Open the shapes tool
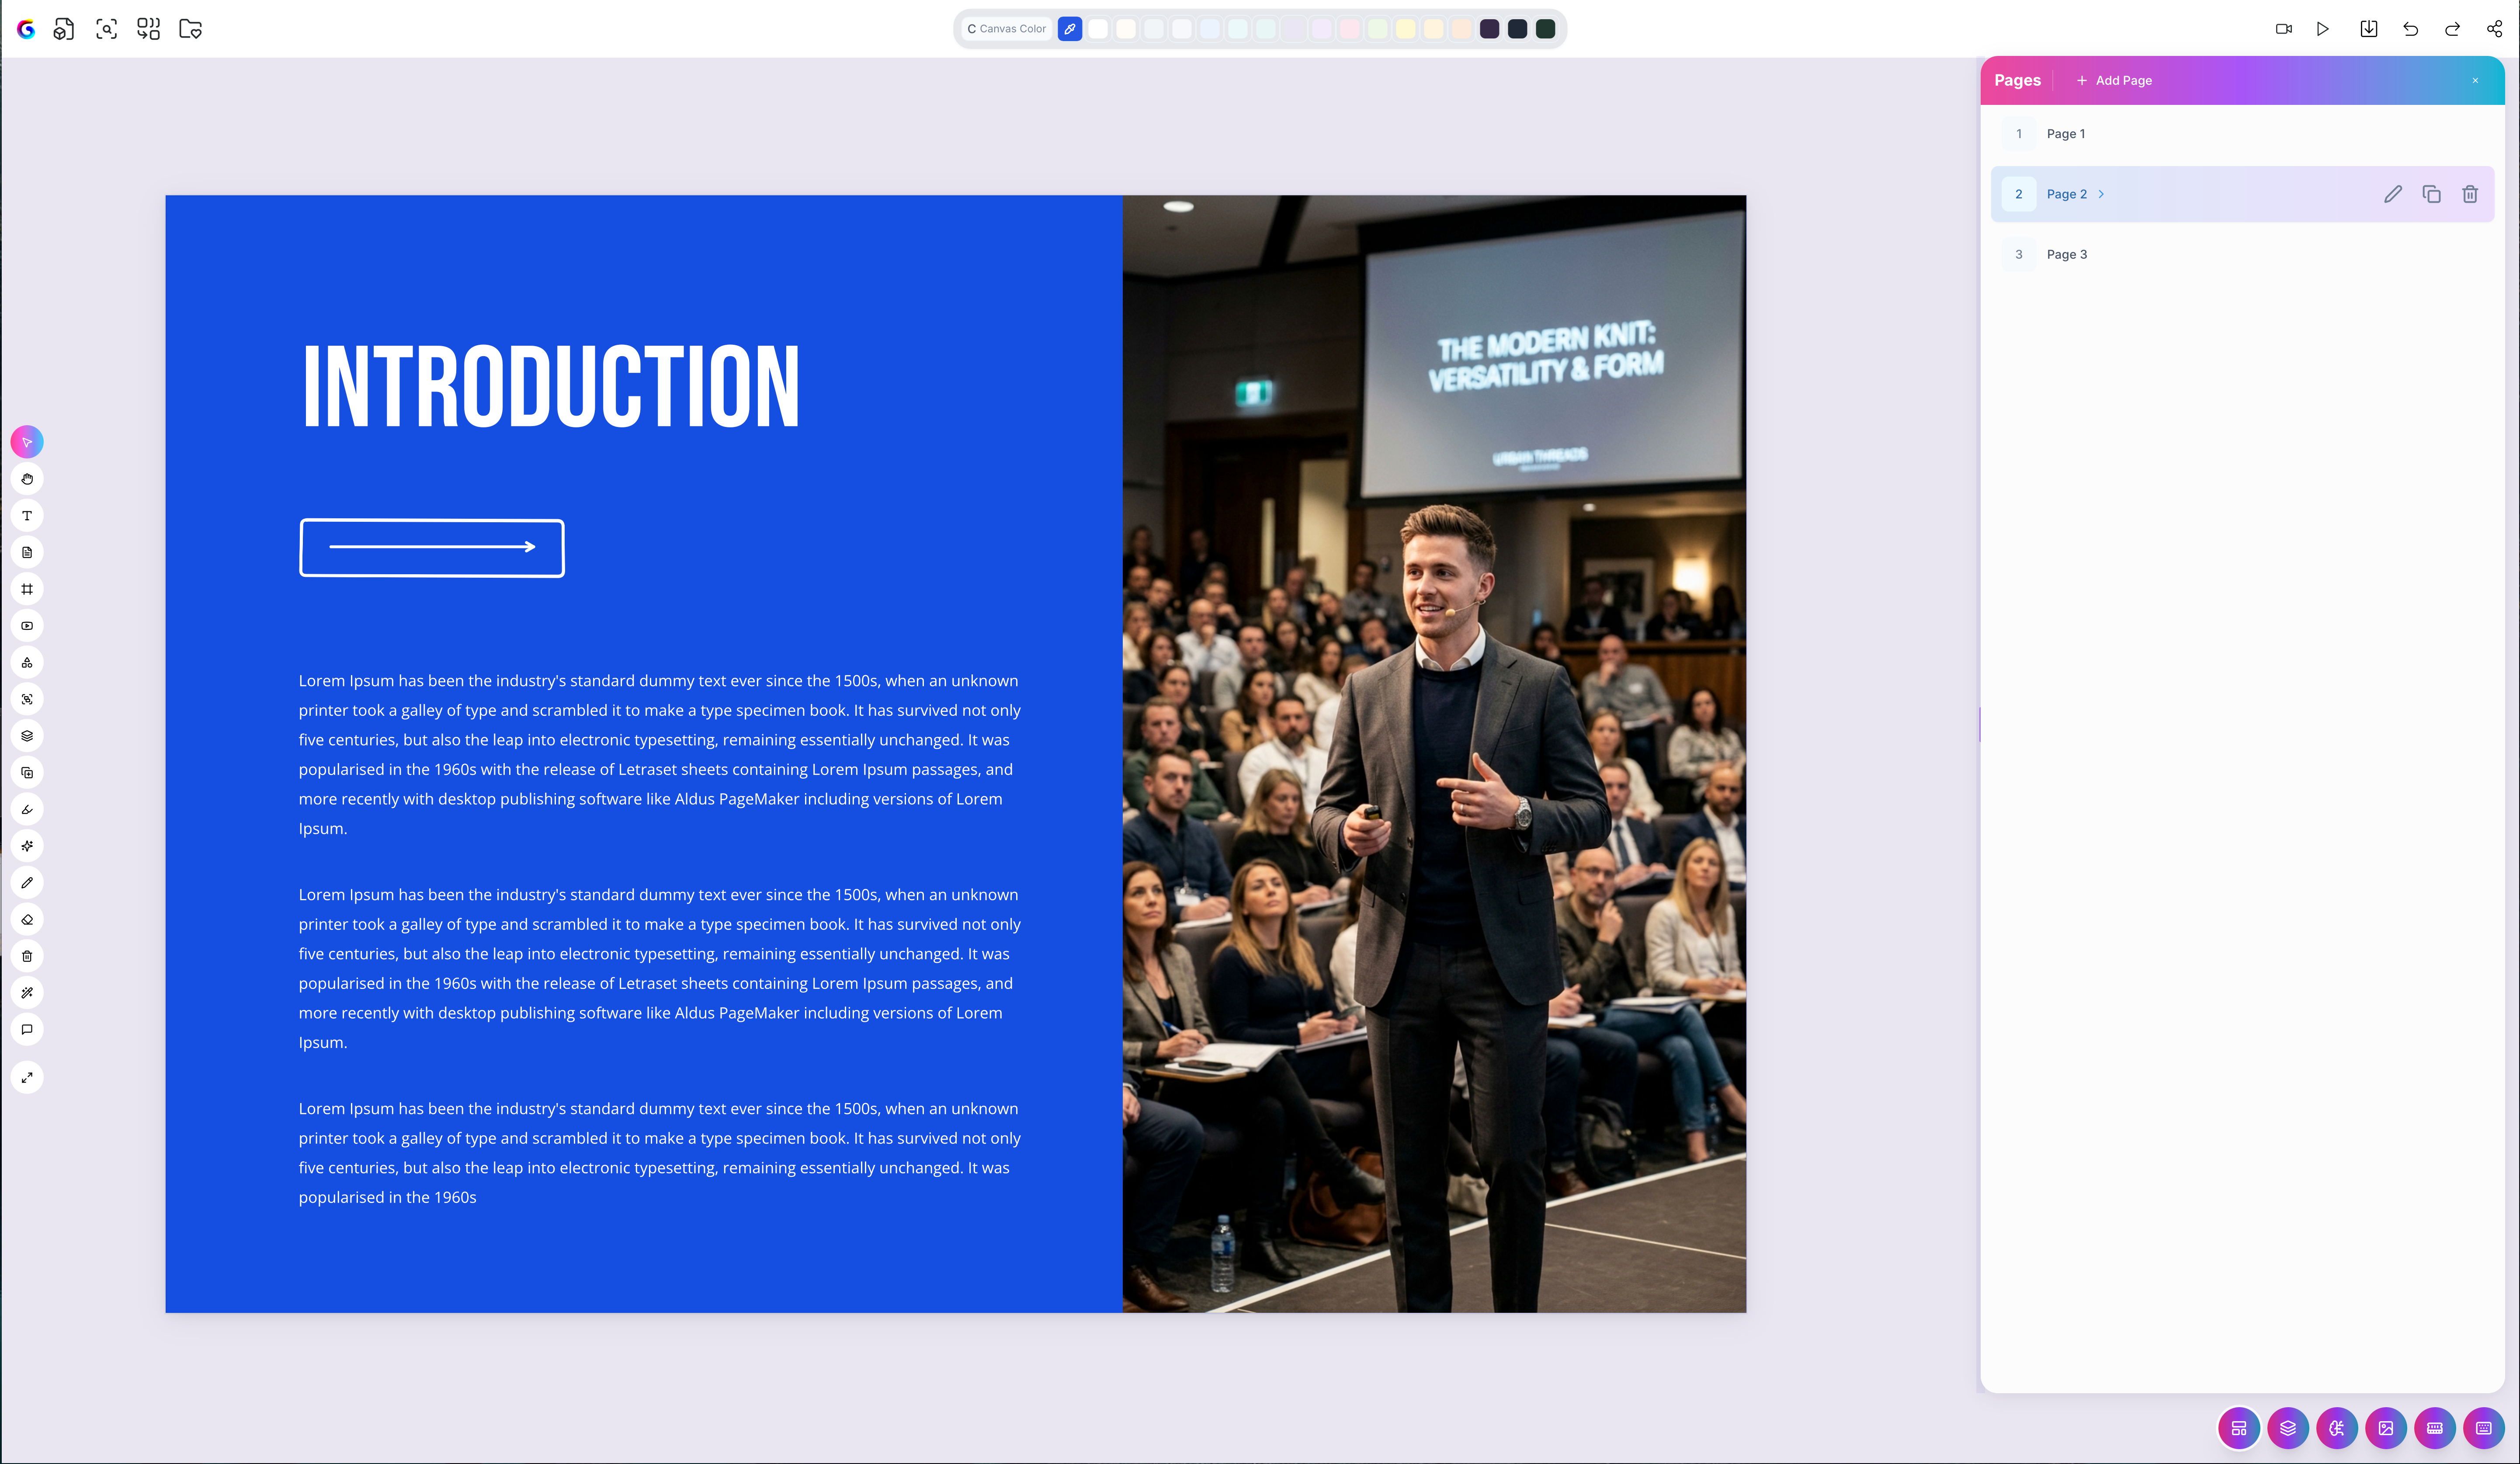Image resolution: width=2520 pixels, height=1464 pixels. (27, 663)
